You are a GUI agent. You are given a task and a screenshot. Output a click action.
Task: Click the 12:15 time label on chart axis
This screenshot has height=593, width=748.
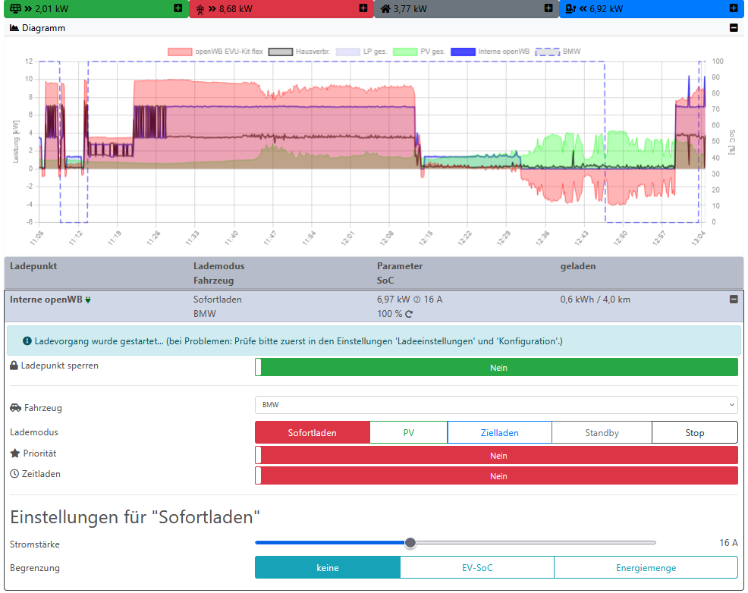click(x=426, y=238)
